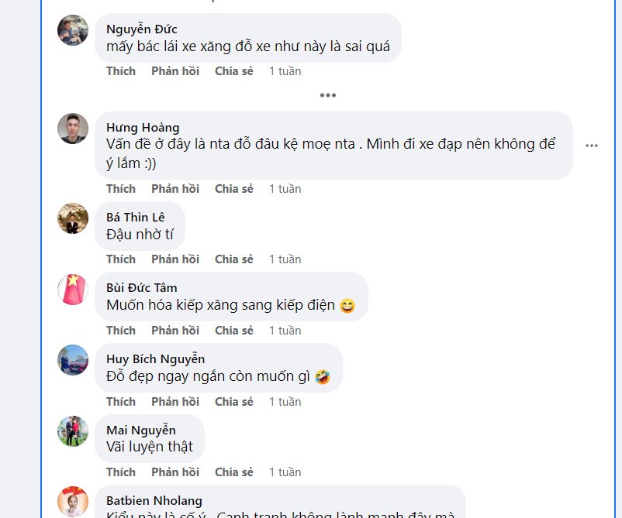Click Phản hồi under Bùi Đức Tâm's comment
The width and height of the screenshot is (622, 518).
175,331
